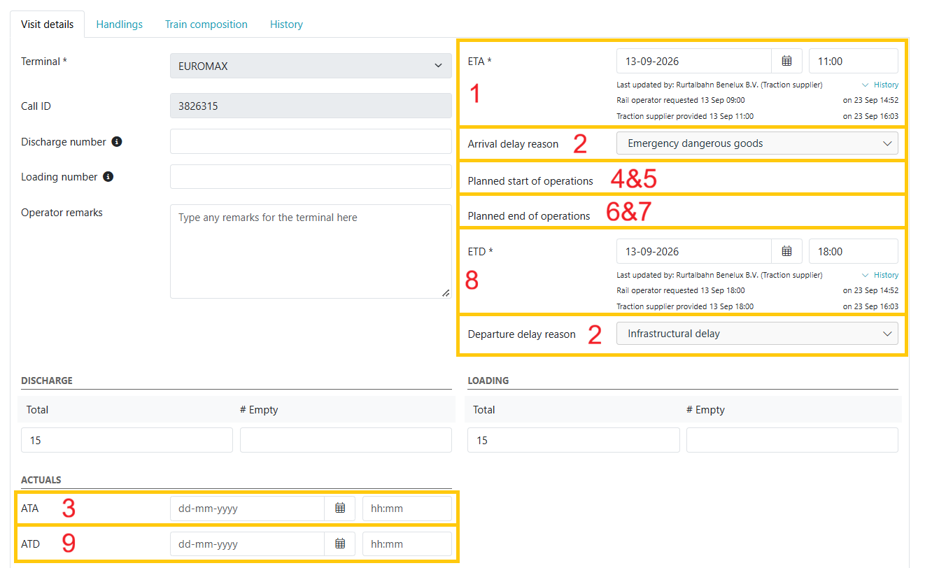Open the Arrival delay reason dropdown

pos(757,143)
